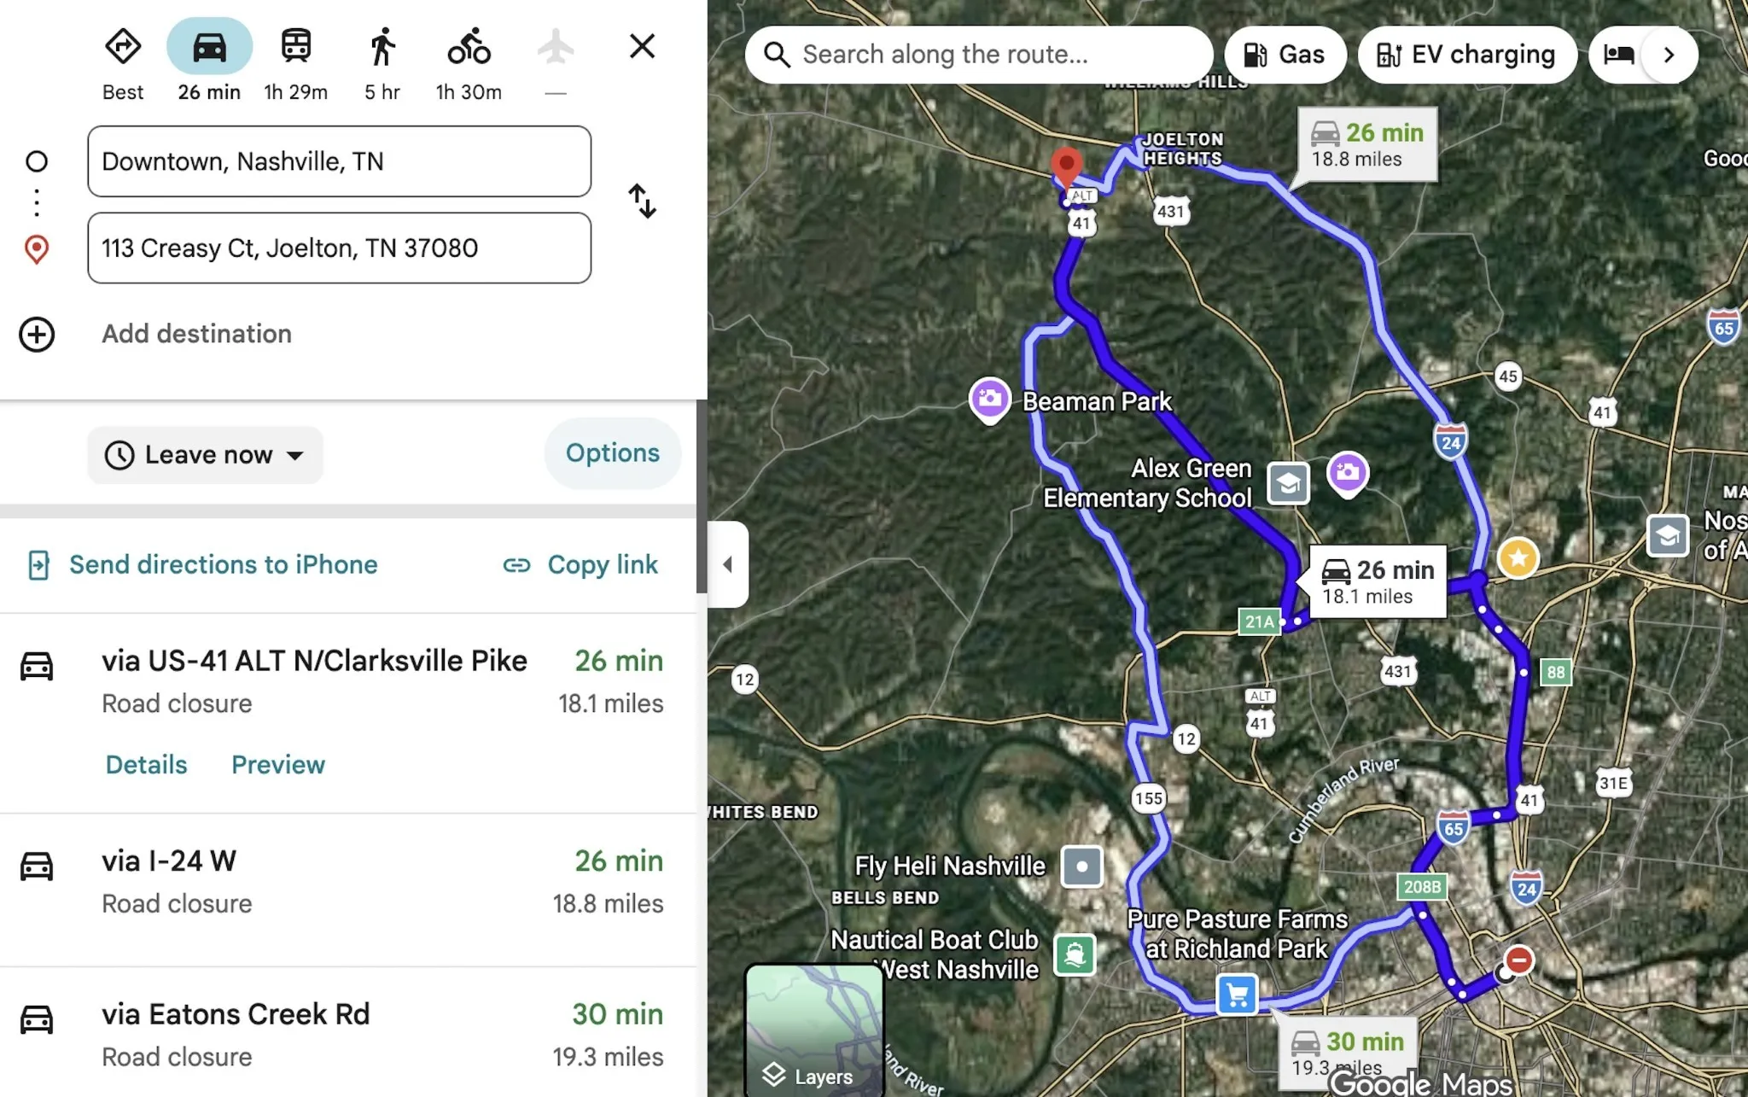This screenshot has height=1097, width=1748.
Task: Show more filter chips with arrow
Action: point(1669,55)
